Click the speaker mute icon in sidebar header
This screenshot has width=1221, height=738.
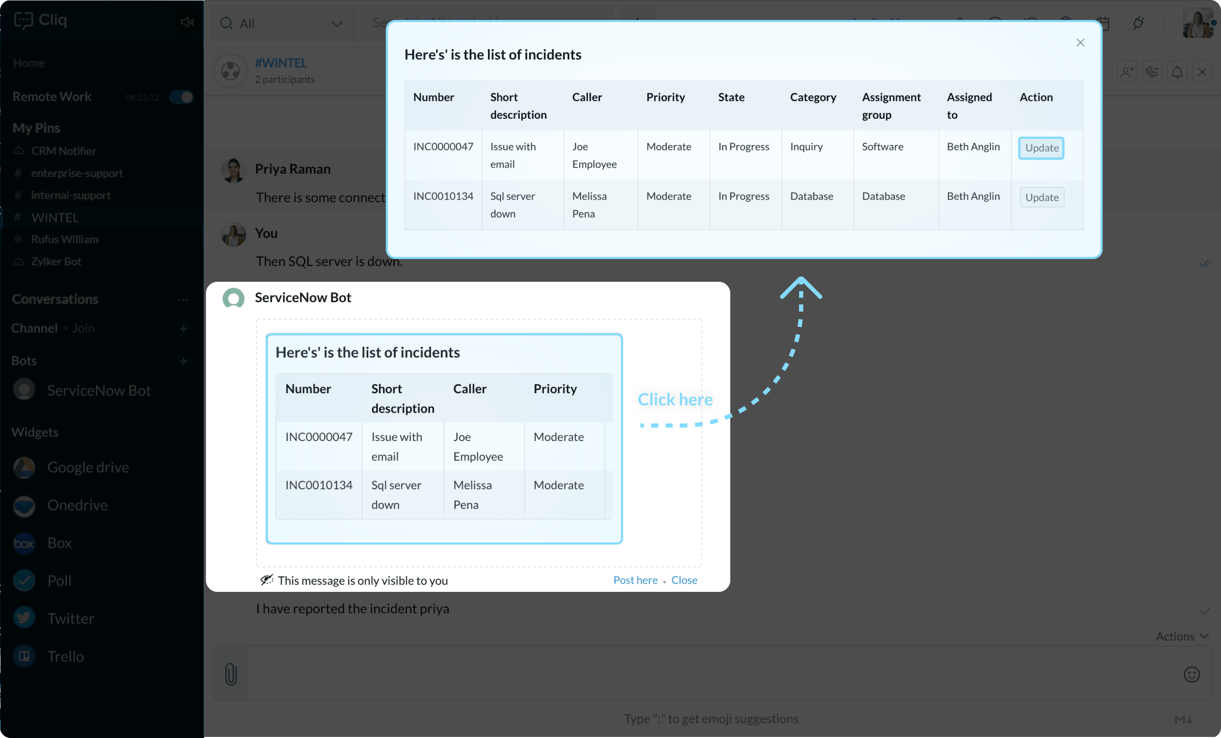pyautogui.click(x=187, y=22)
